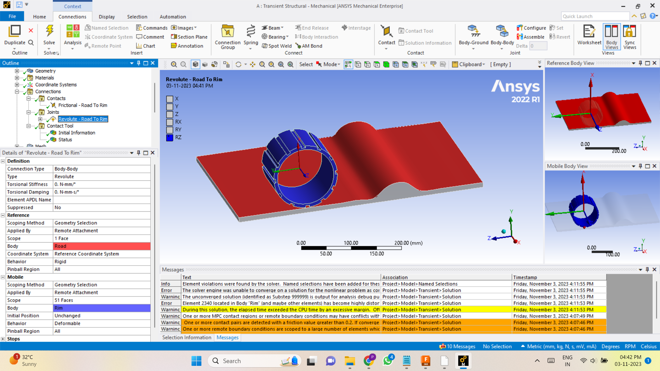Image resolution: width=660 pixels, height=371 pixels.
Task: Click the Commands insert button
Action: point(152,28)
